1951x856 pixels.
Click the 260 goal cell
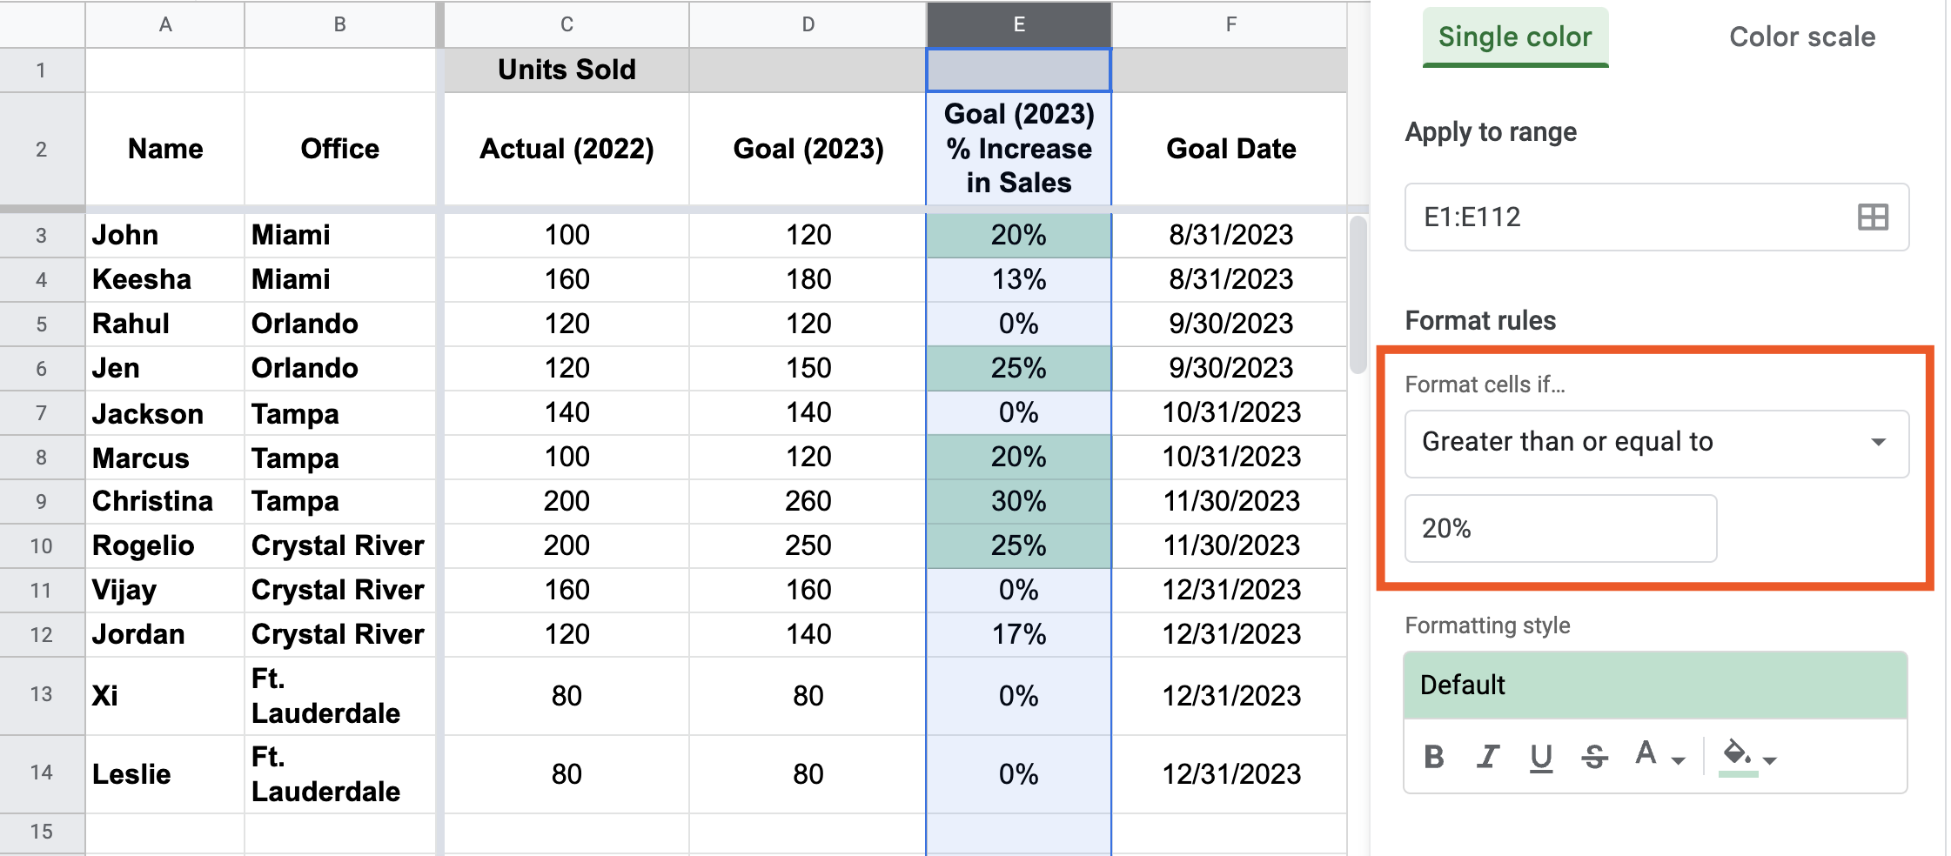point(808,501)
